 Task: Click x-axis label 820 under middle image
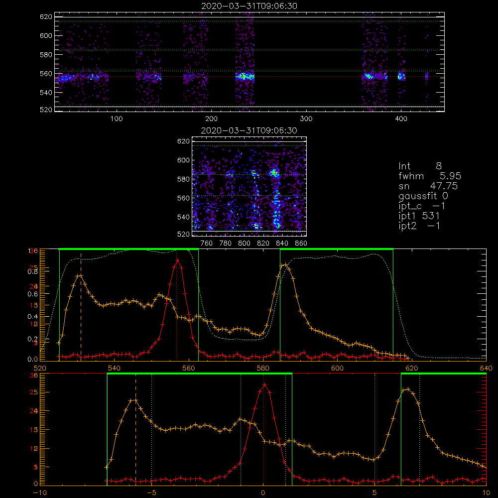point(263,244)
